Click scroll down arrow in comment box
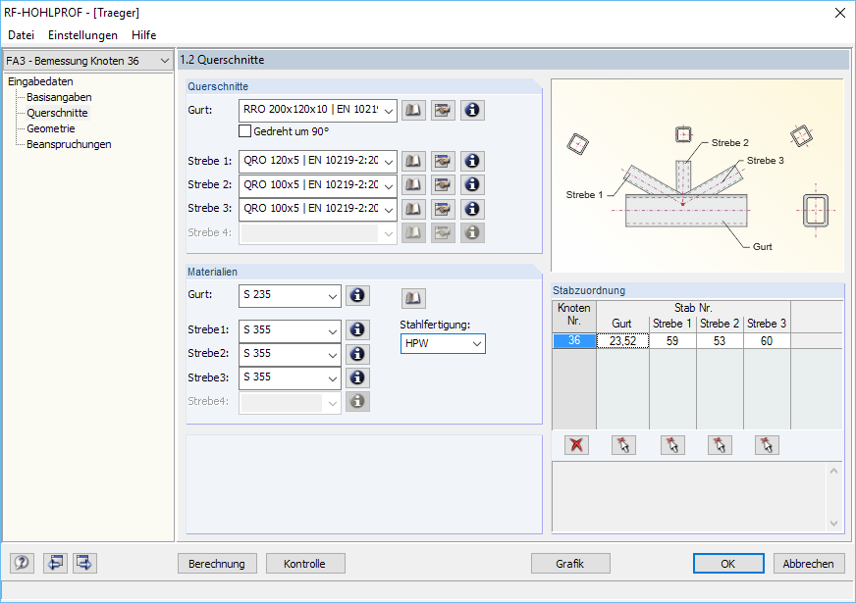Viewport: 856px width, 603px height. coord(833,524)
